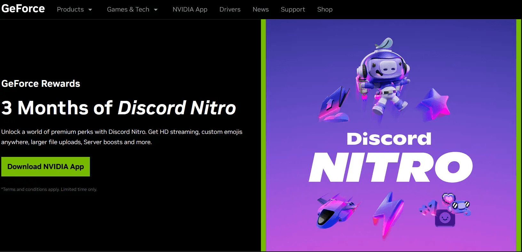Click the terms and conditions fine print
Viewport: 522px width, 252px height.
click(49, 189)
